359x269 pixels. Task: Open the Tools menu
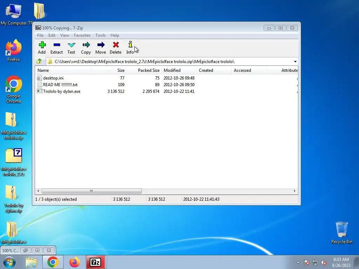click(x=101, y=35)
